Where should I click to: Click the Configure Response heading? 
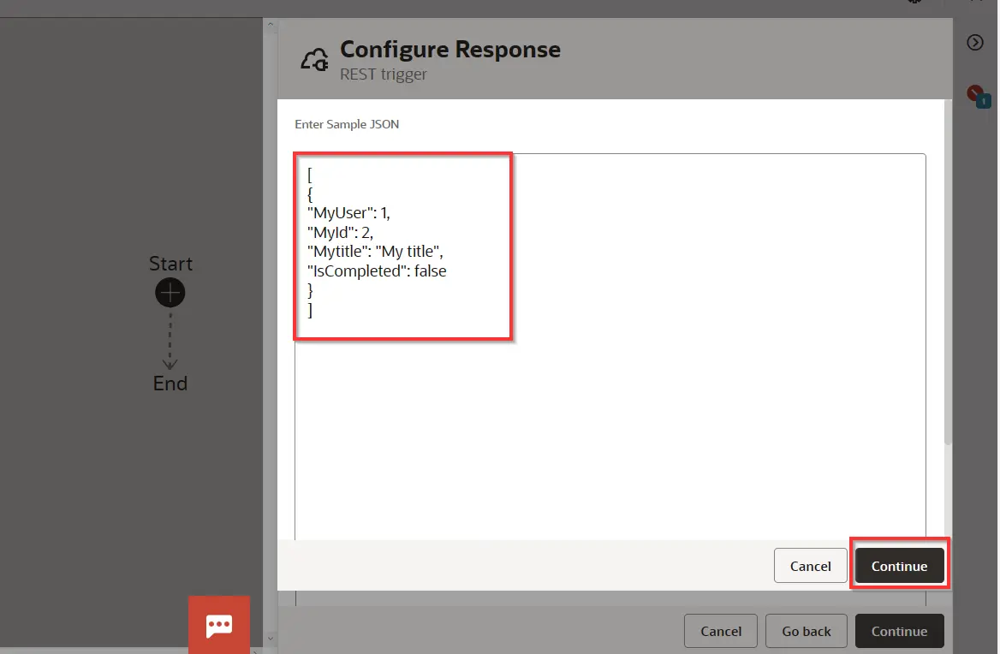coord(450,50)
